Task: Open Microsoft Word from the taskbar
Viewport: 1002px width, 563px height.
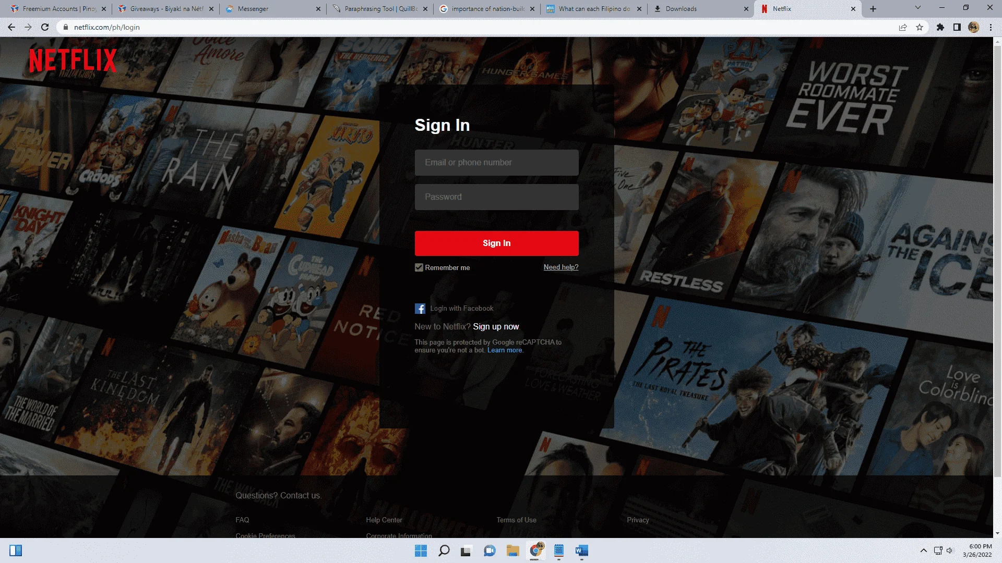Action: (582, 550)
